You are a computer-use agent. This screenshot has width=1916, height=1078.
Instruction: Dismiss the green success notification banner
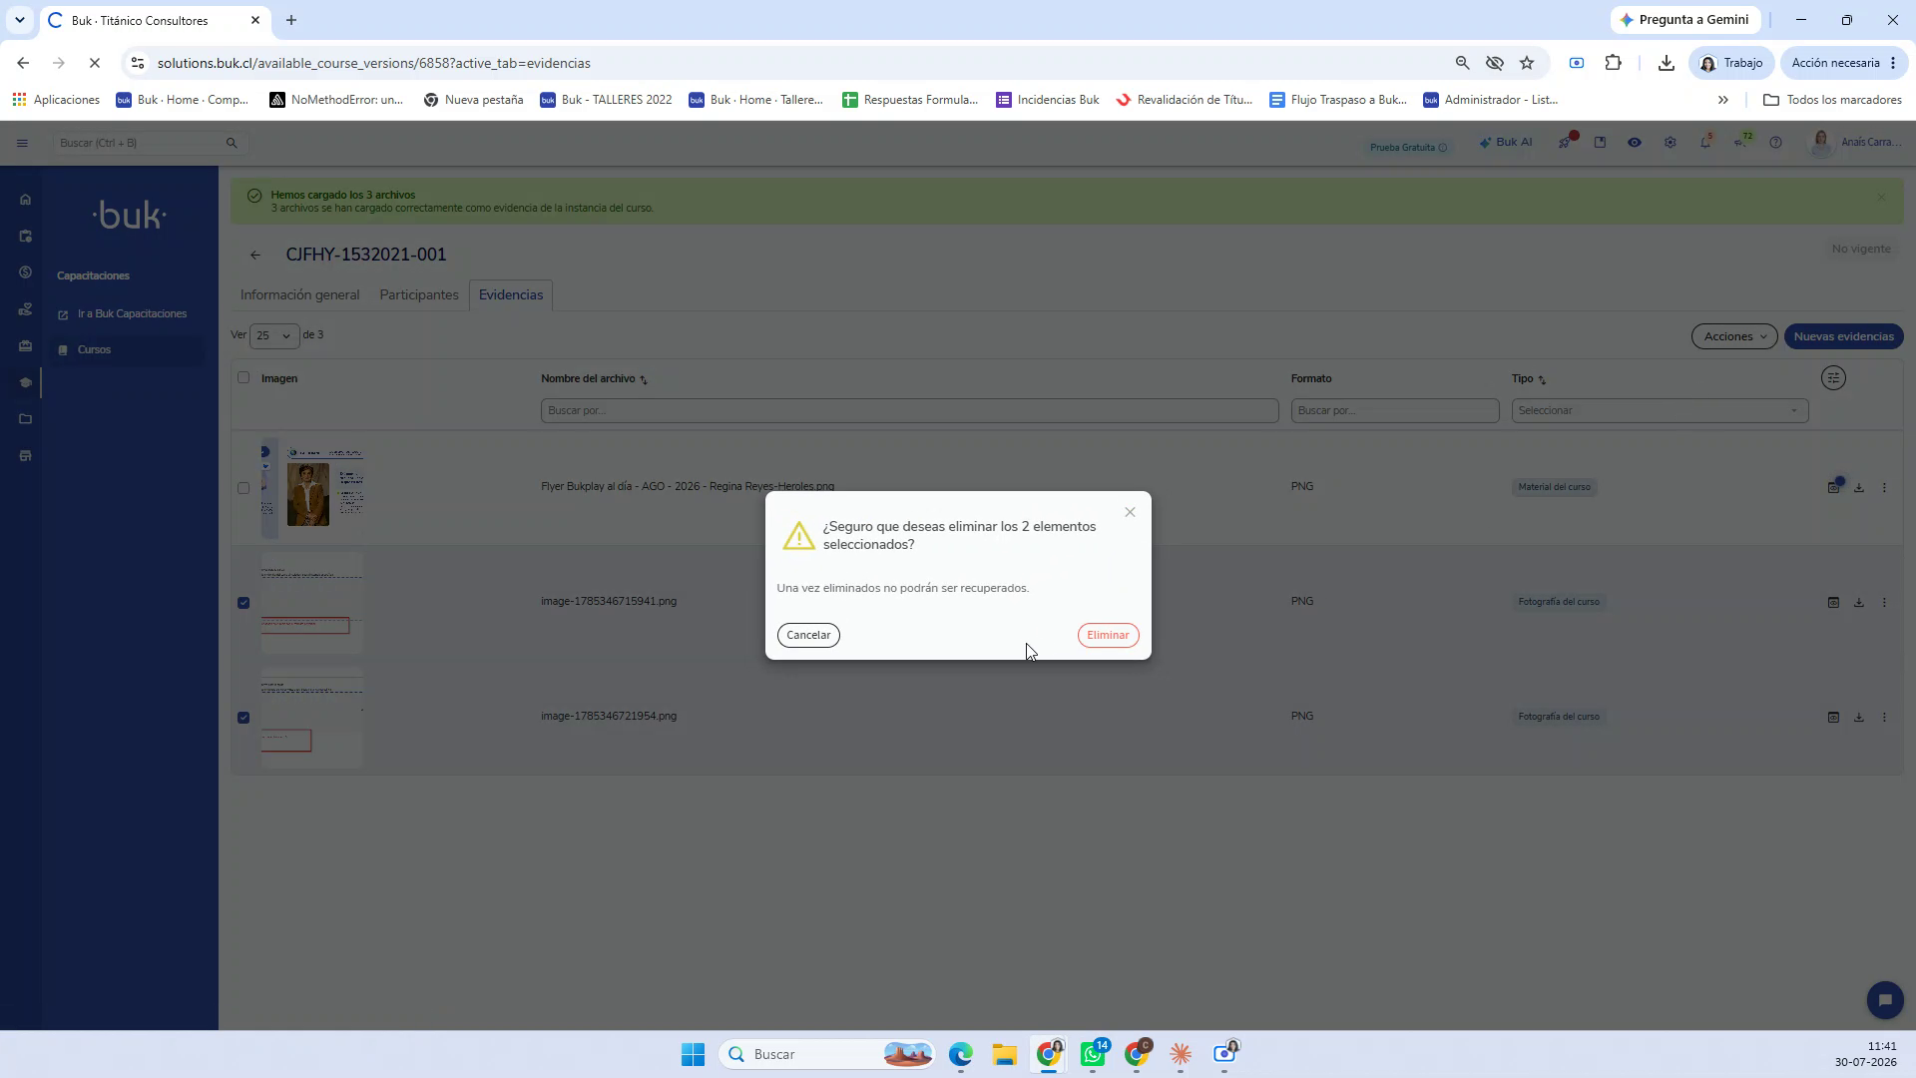click(1881, 198)
